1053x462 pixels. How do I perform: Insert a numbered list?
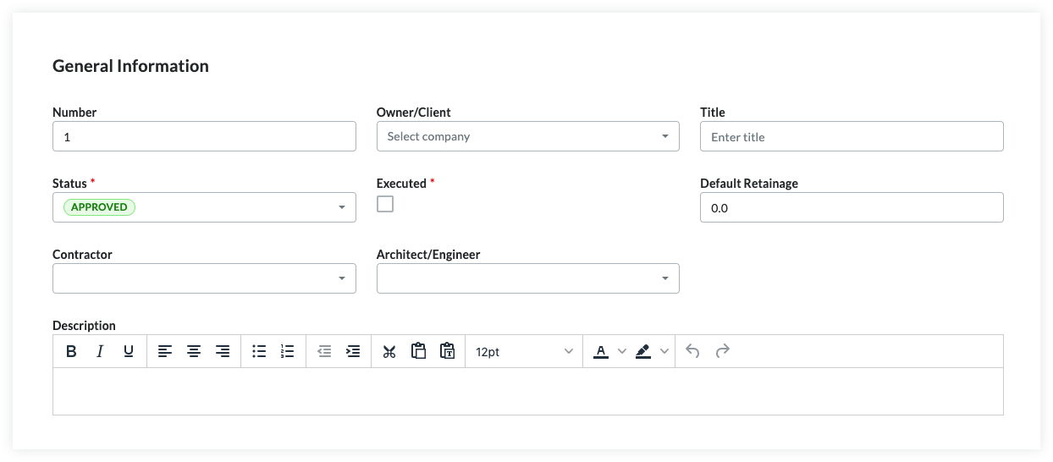[x=288, y=351]
